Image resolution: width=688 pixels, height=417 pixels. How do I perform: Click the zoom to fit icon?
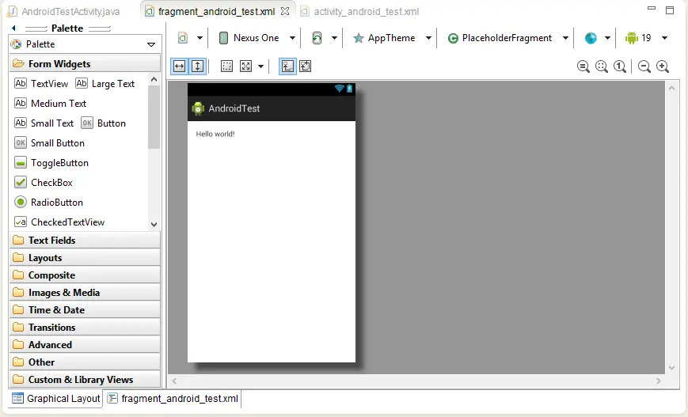(602, 67)
